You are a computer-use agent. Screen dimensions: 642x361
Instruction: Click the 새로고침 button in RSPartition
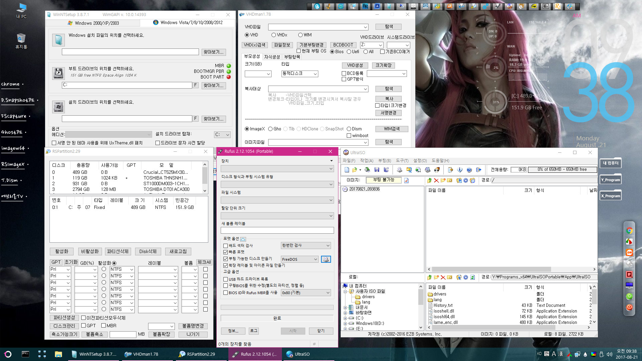point(178,252)
